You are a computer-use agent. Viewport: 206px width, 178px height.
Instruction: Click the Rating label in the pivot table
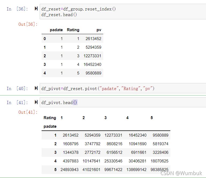tap(50, 118)
